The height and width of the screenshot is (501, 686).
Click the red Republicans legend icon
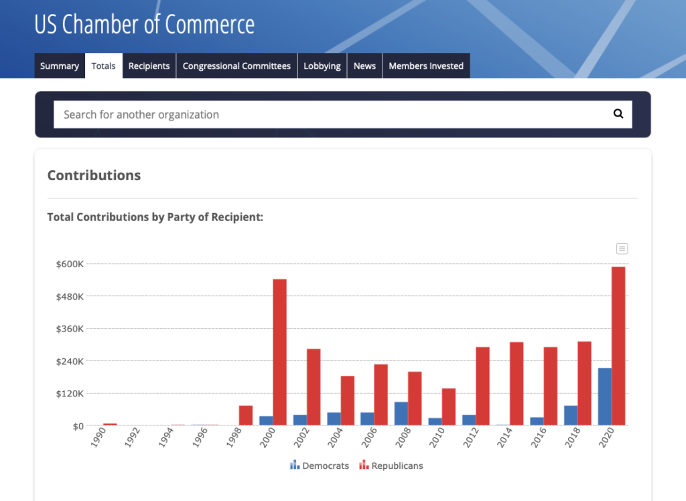tap(364, 466)
